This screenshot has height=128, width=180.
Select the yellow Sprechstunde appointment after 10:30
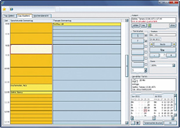tap(31, 87)
